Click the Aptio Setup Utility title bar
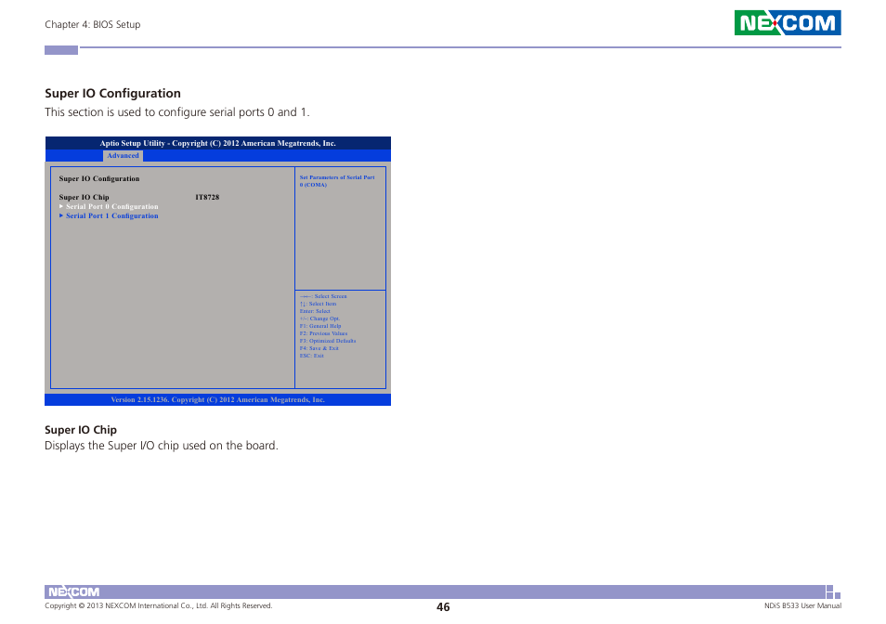The image size is (886, 624). pyautogui.click(x=217, y=143)
